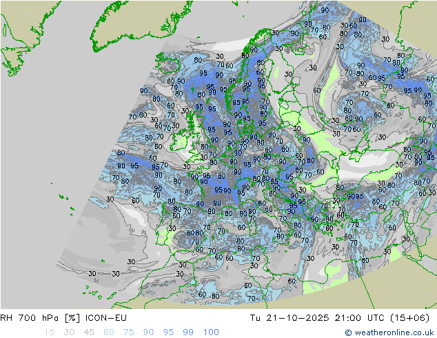Click the legend value 75
This screenshot has height=338, width=437.
click(128, 332)
